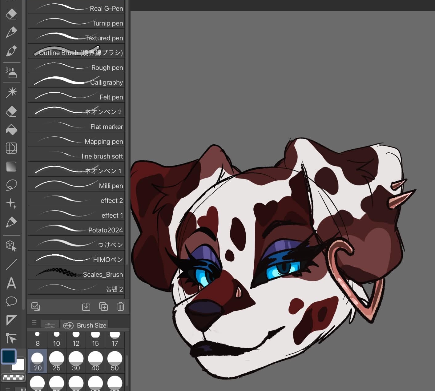Select the Pen tool in the toolbar
This screenshot has height=391, width=435.
pos(11,32)
